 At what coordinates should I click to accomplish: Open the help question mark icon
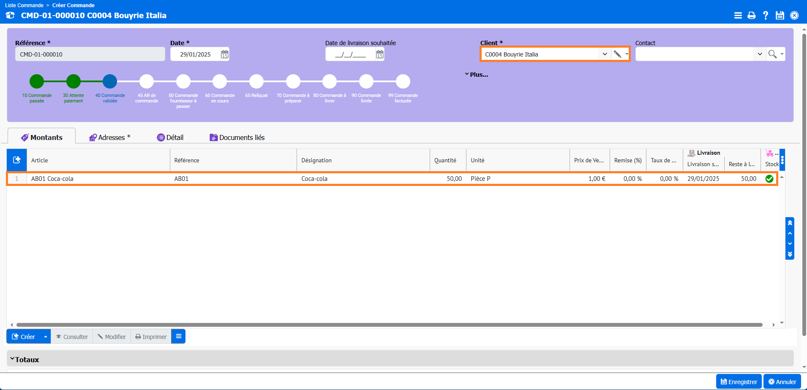pos(766,16)
